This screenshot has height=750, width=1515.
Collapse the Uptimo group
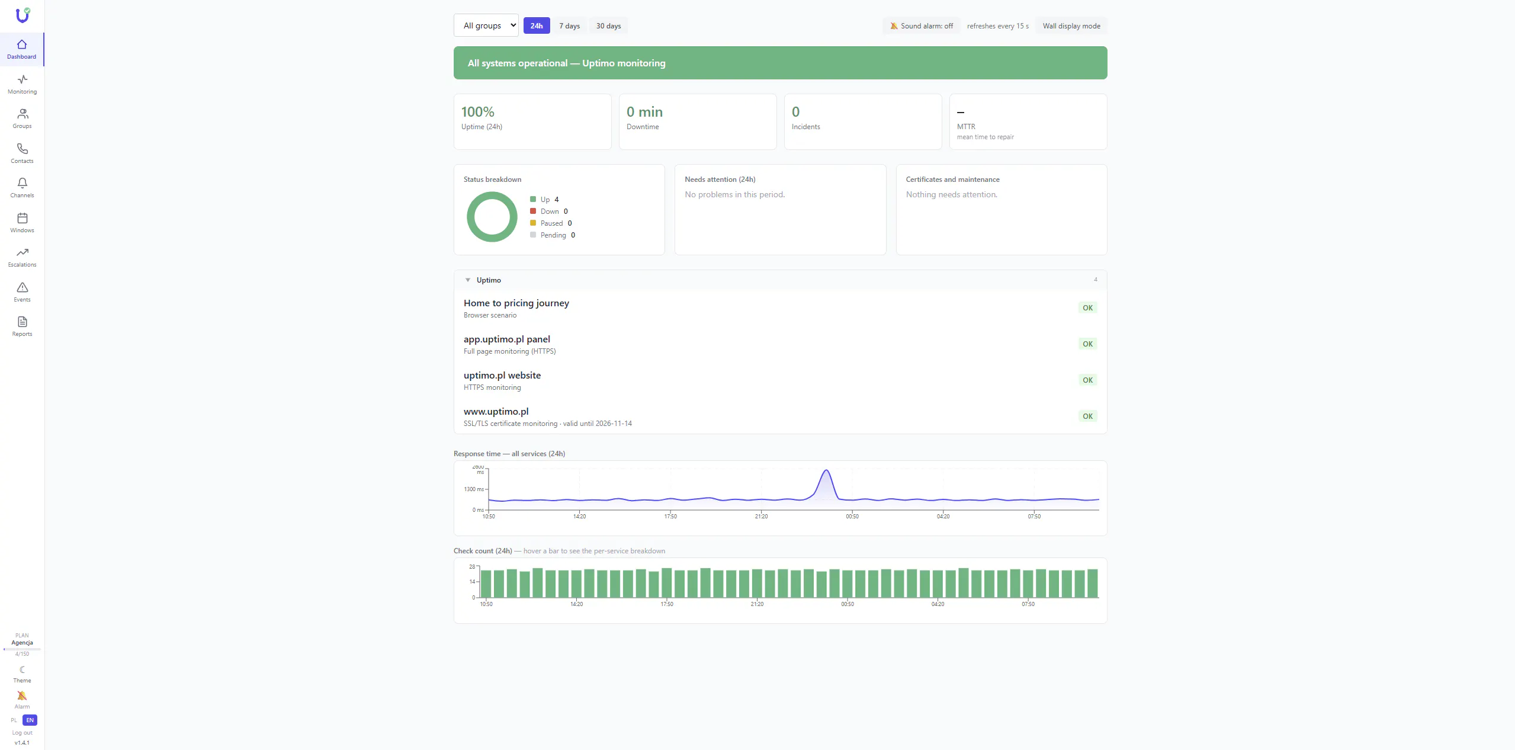(468, 280)
